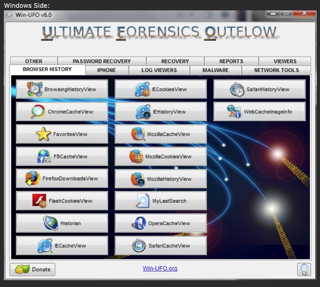This screenshot has height=287, width=320.
Task: Click the OperaCacheView Opera logo icon
Action: click(x=139, y=223)
